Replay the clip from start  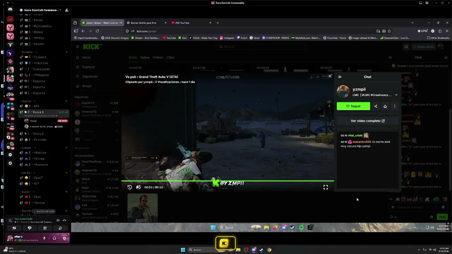[x=130, y=187]
